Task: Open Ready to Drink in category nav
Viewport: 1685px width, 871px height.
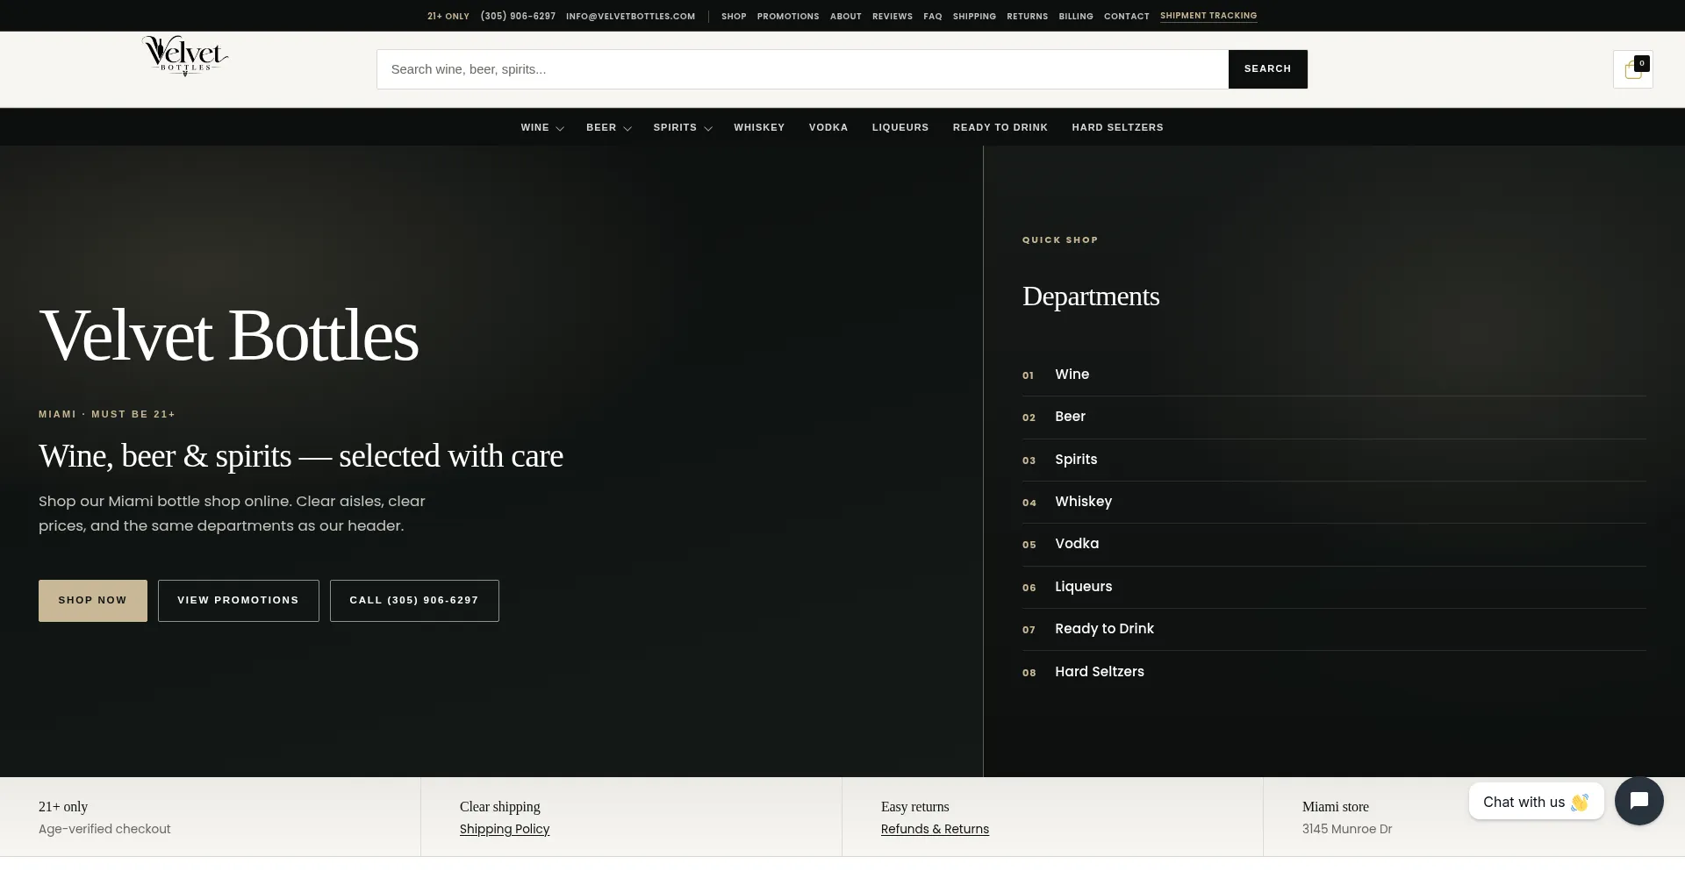Action: [1000, 127]
